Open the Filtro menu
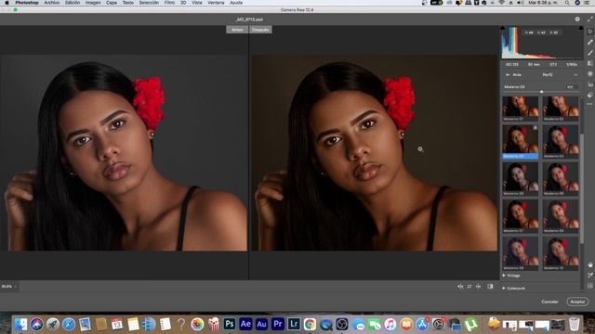This screenshot has width=595, height=334. [x=169, y=3]
